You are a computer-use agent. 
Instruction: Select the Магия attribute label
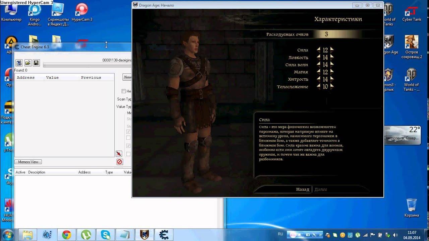301,72
